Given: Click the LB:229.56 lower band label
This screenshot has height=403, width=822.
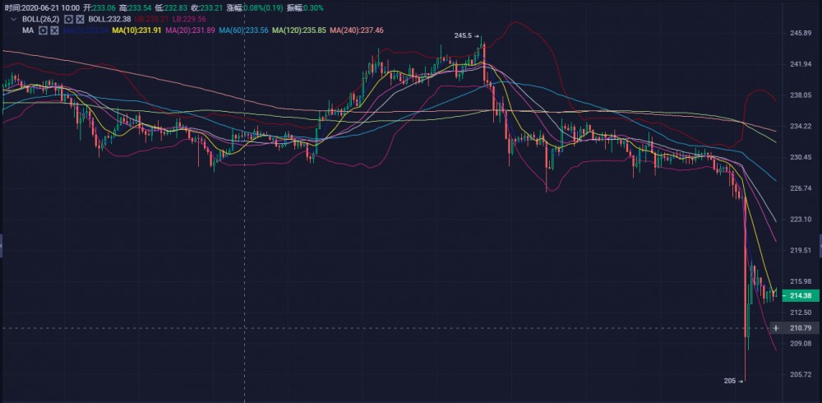Looking at the screenshot, I should coord(188,18).
